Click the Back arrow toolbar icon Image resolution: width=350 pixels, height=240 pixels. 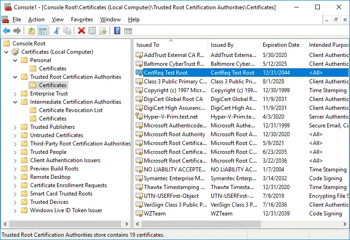tap(6, 31)
